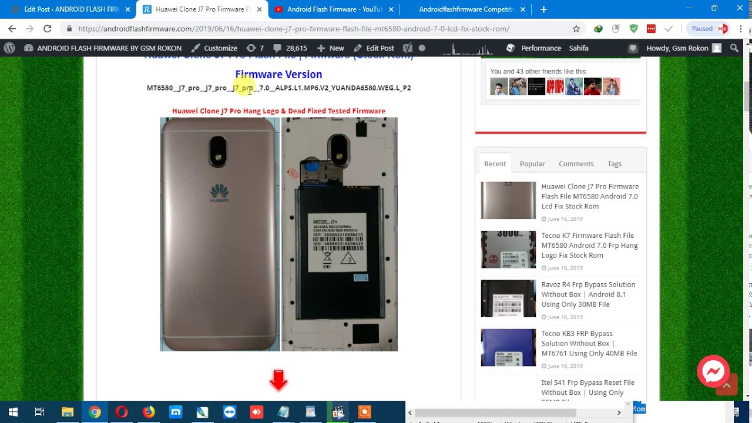The width and height of the screenshot is (752, 423).
Task: Open TeamViewer from the taskbar
Action: [x=230, y=412]
